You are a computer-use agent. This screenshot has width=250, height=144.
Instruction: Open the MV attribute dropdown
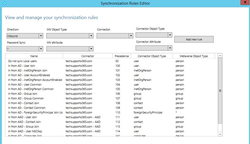(70, 49)
